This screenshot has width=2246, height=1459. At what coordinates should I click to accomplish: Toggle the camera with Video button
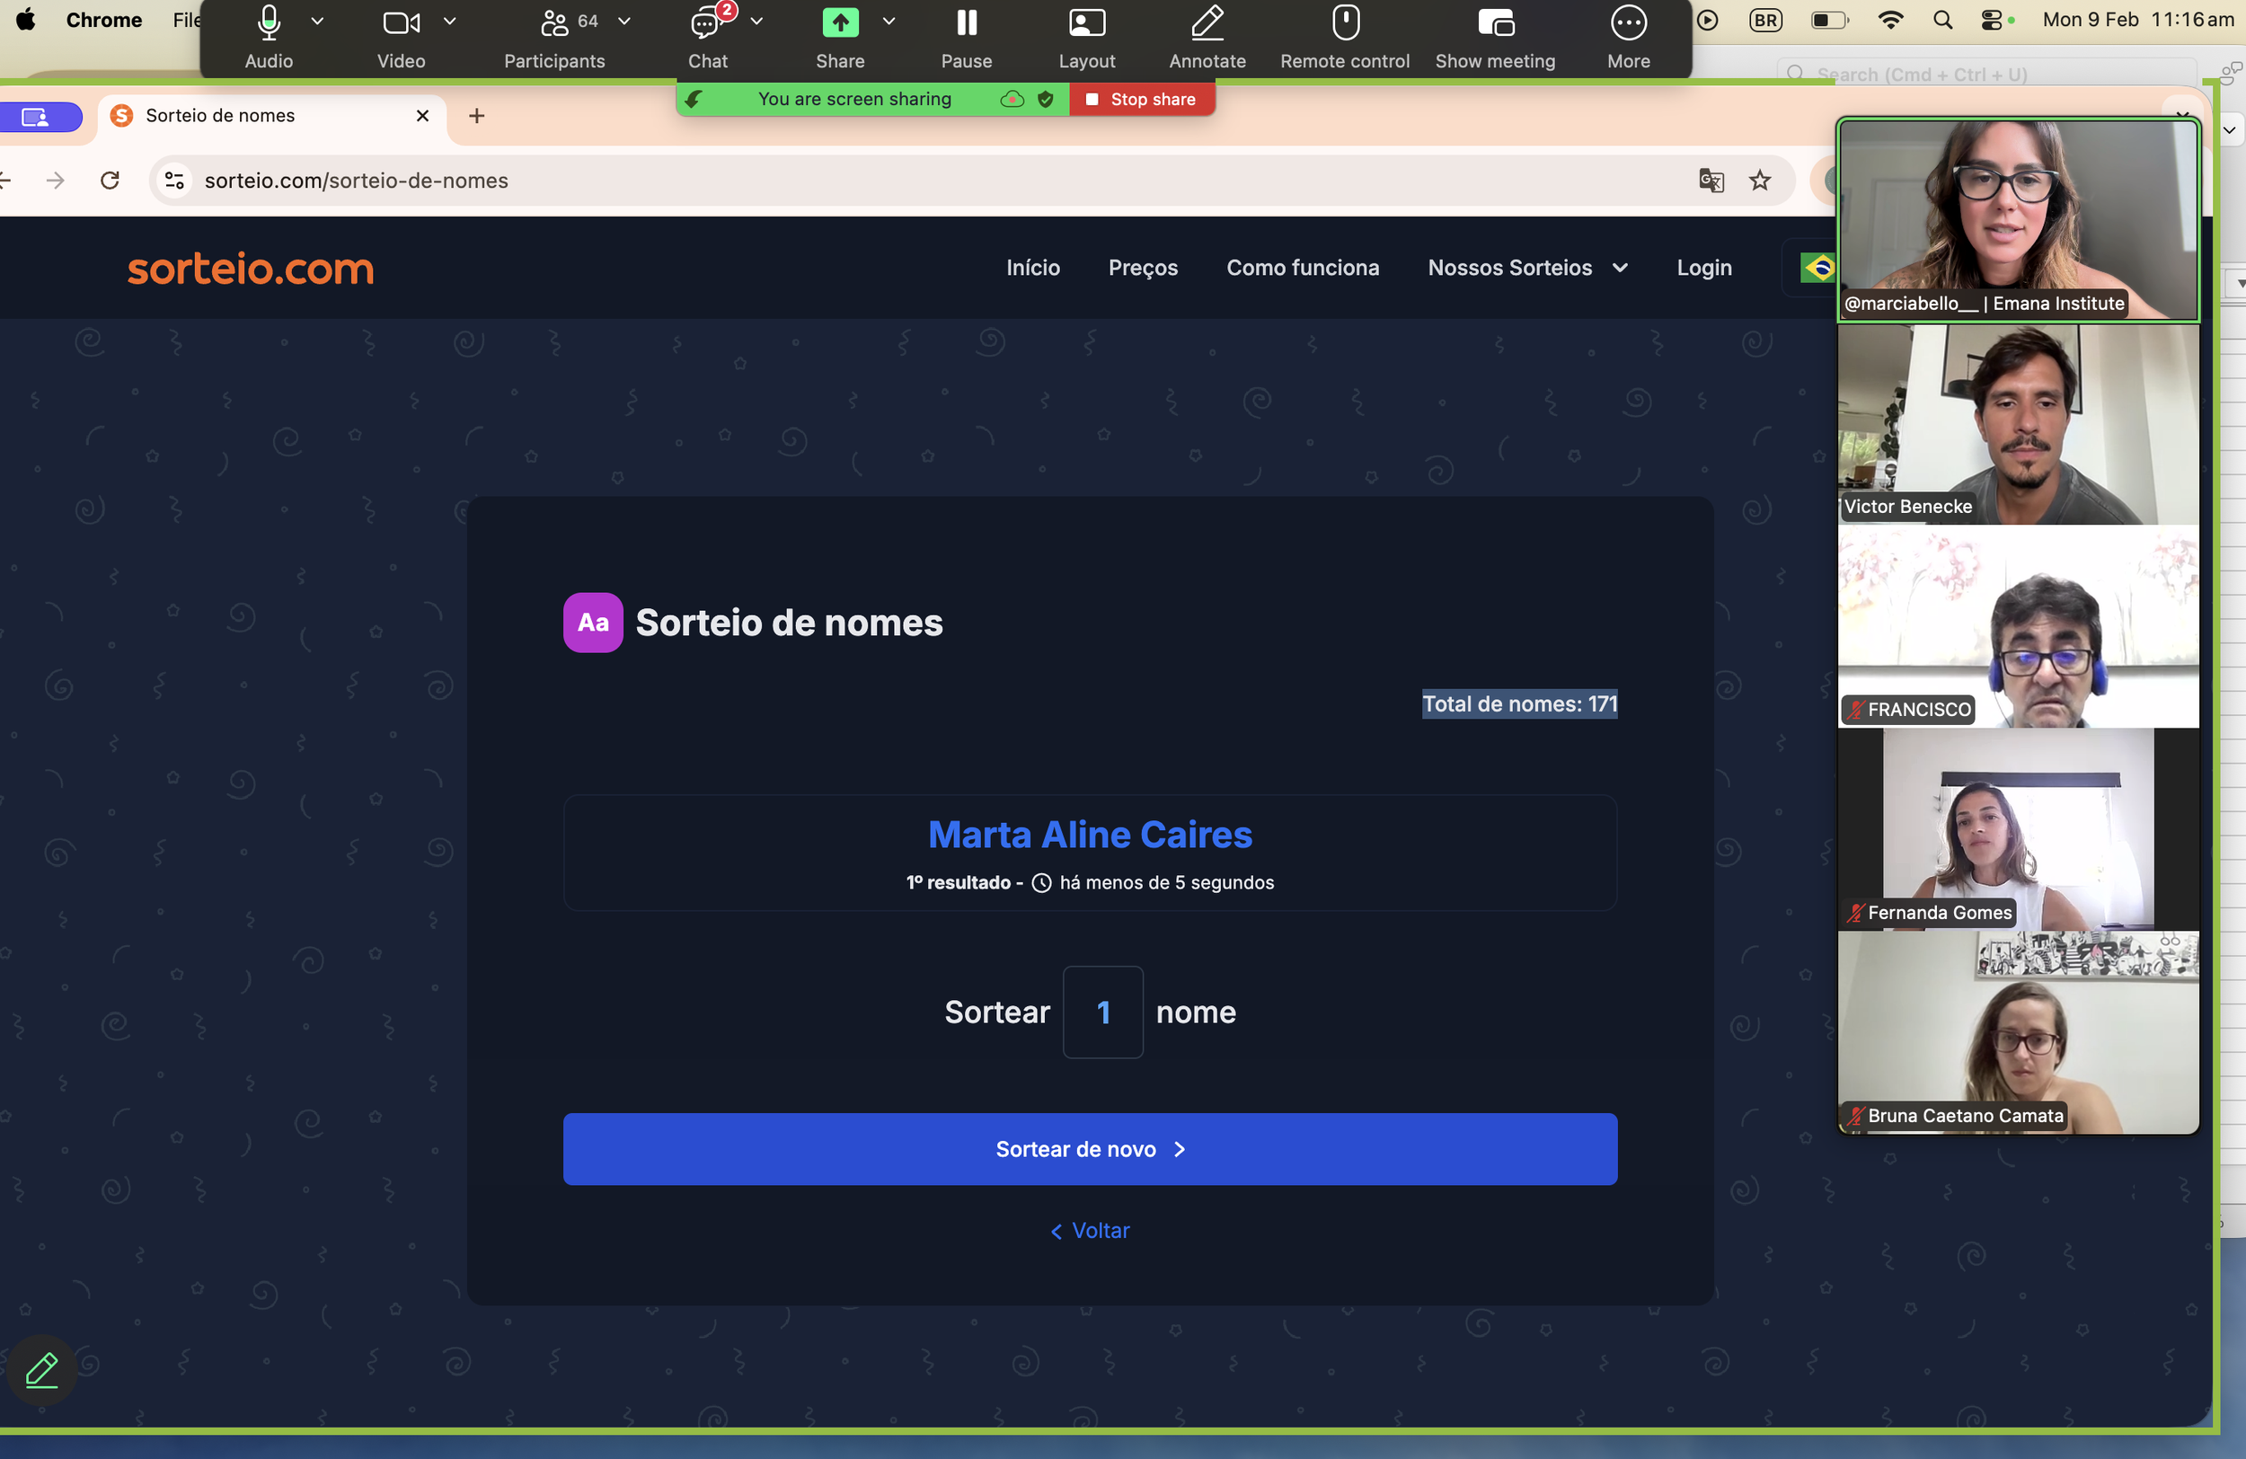coord(401,24)
